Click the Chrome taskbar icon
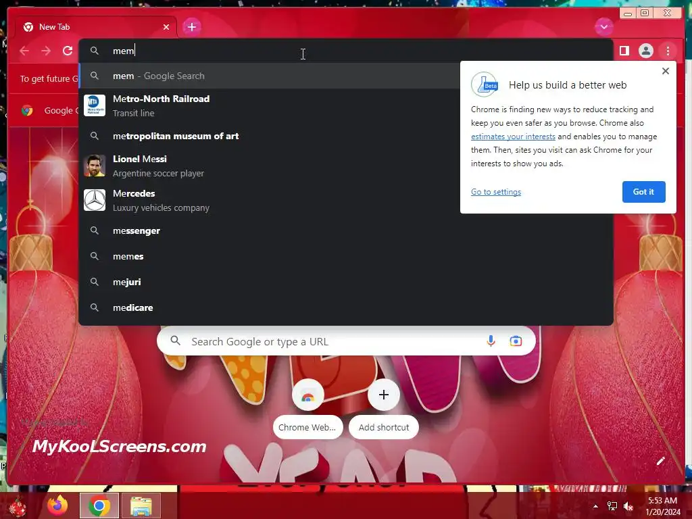The height and width of the screenshot is (519, 692). click(x=99, y=505)
